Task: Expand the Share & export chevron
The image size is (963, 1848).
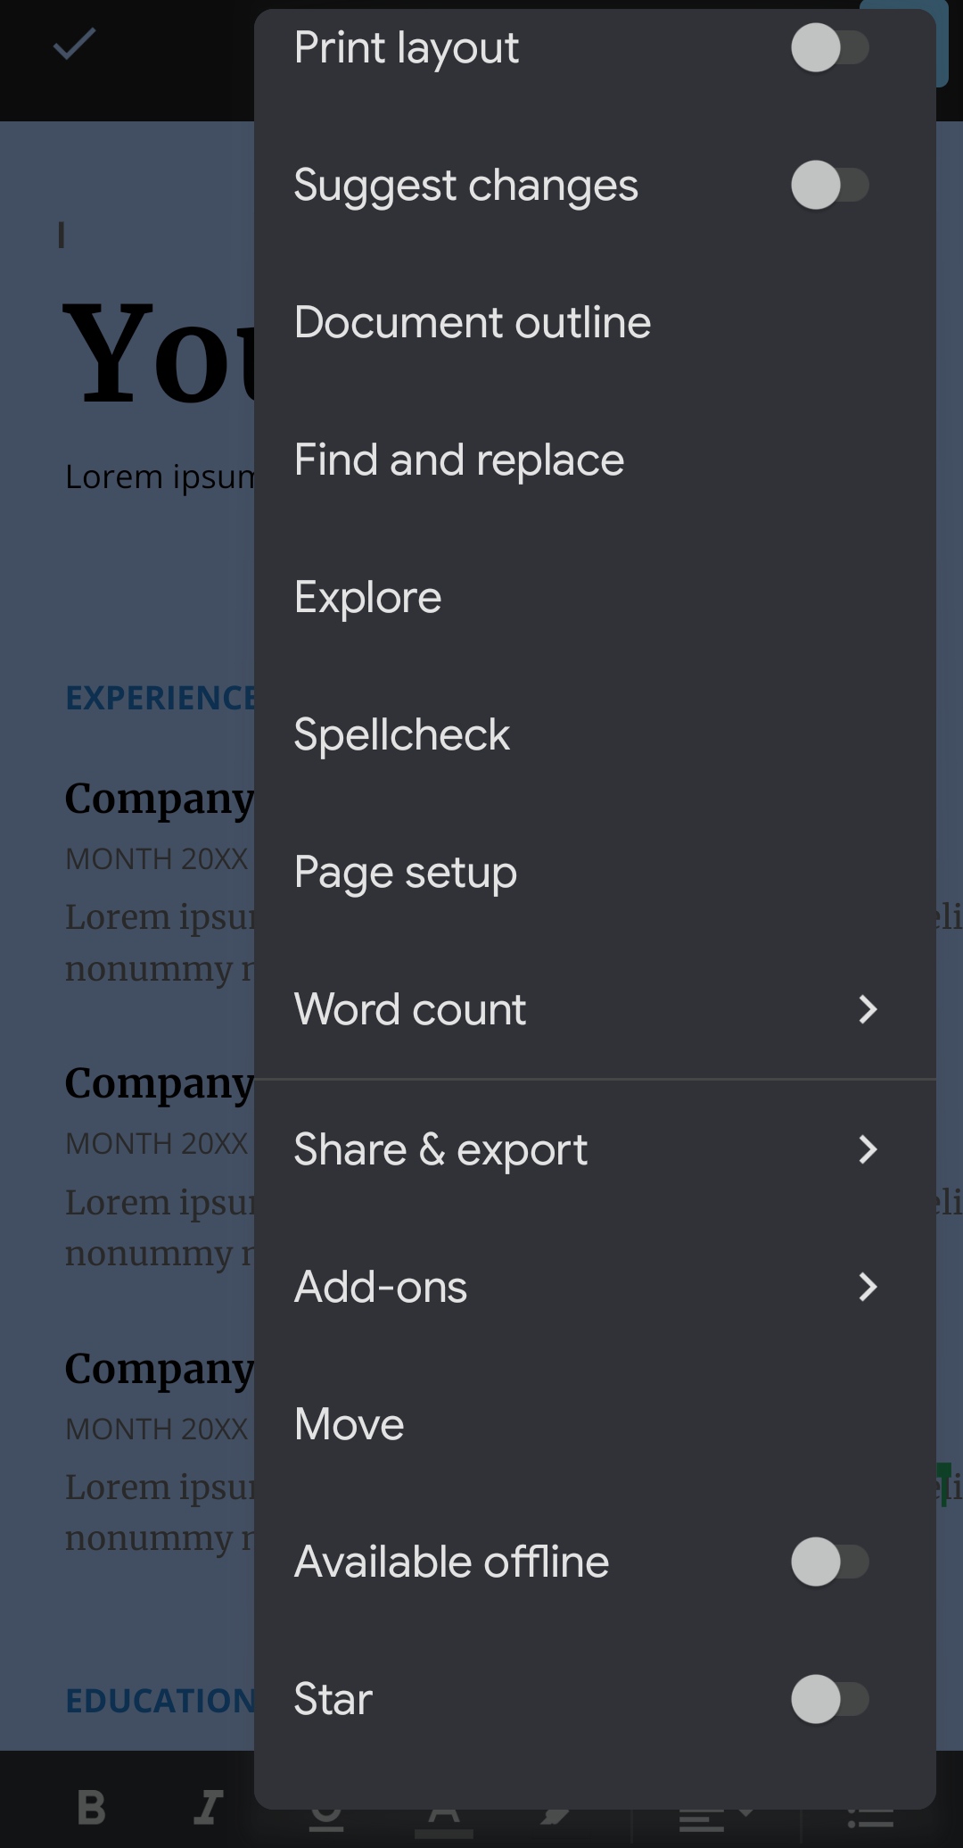Action: click(x=868, y=1149)
